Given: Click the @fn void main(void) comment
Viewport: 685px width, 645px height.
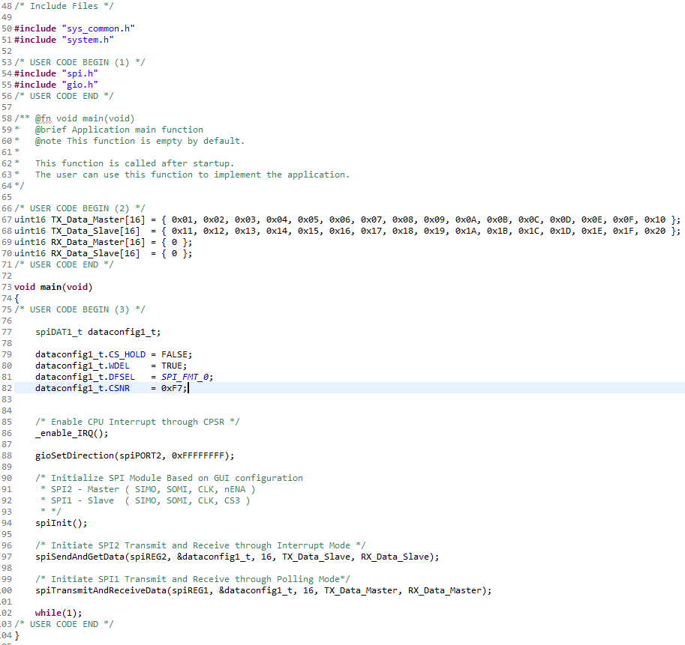Looking at the screenshot, I should 74,118.
